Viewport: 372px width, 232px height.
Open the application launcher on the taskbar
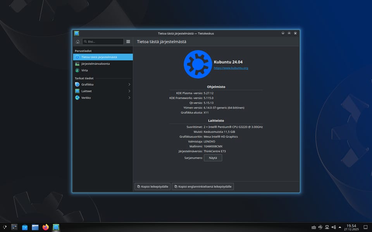5,227
